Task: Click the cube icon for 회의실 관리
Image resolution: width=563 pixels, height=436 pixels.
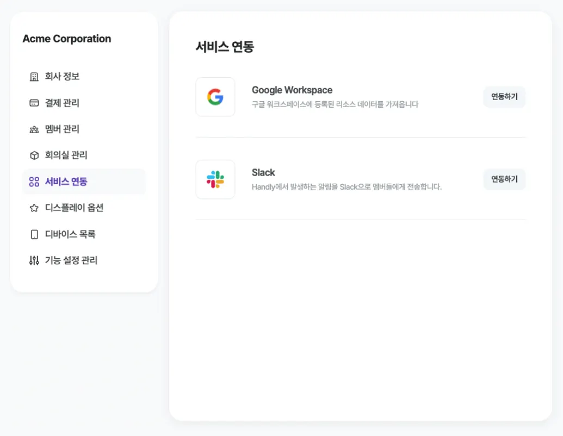Action: pos(34,155)
